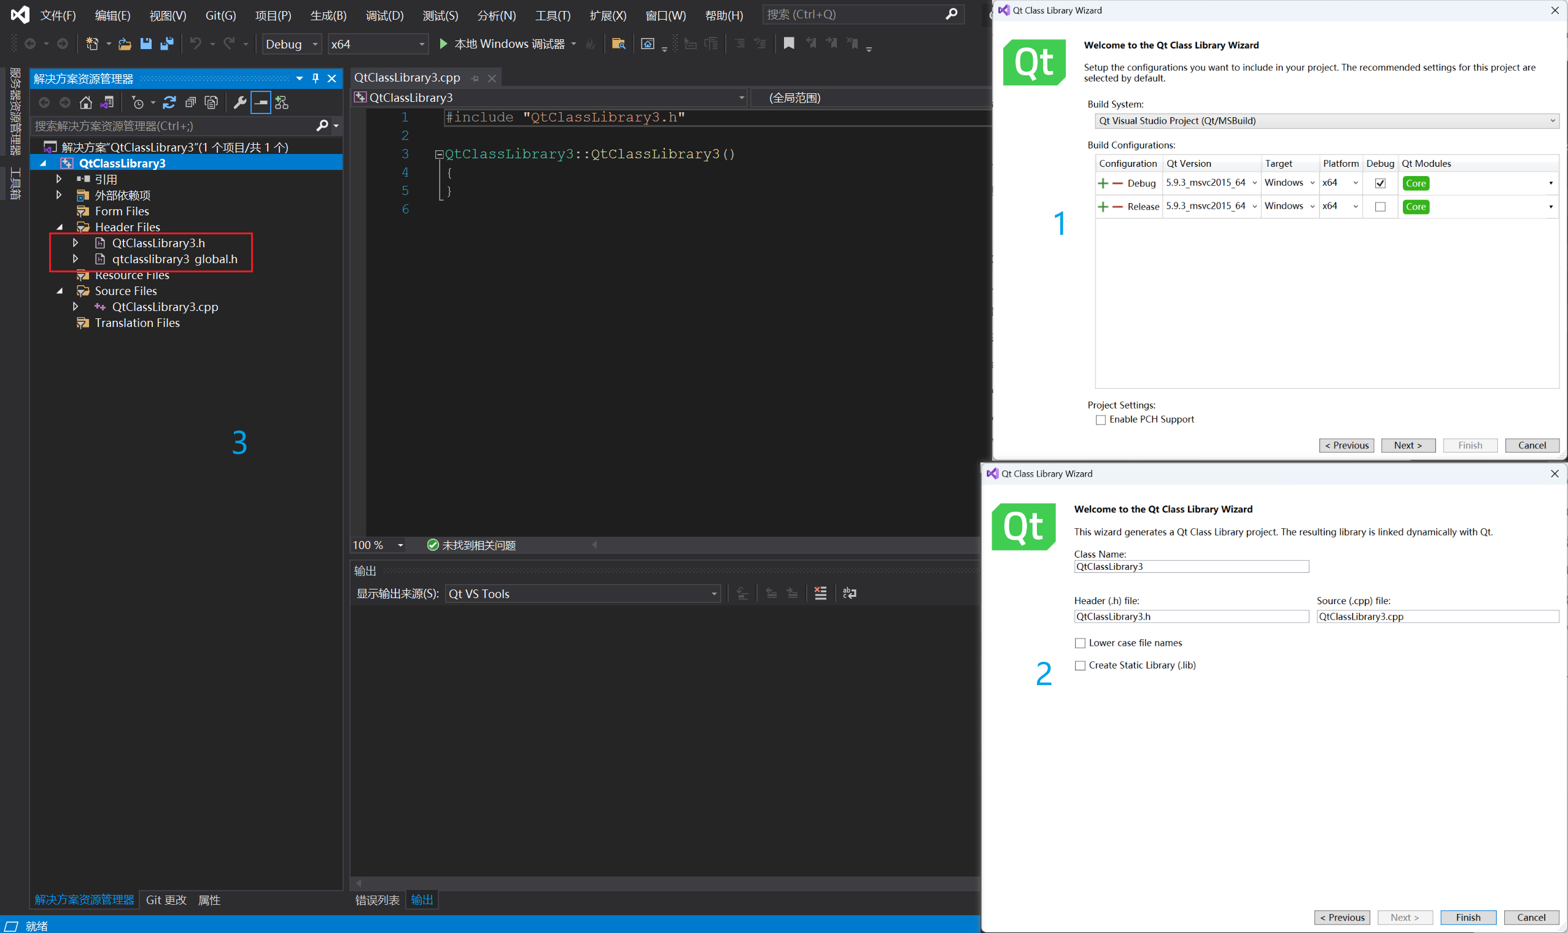The width and height of the screenshot is (1568, 933).
Task: Click the Finish button in wizard
Action: pyautogui.click(x=1467, y=917)
